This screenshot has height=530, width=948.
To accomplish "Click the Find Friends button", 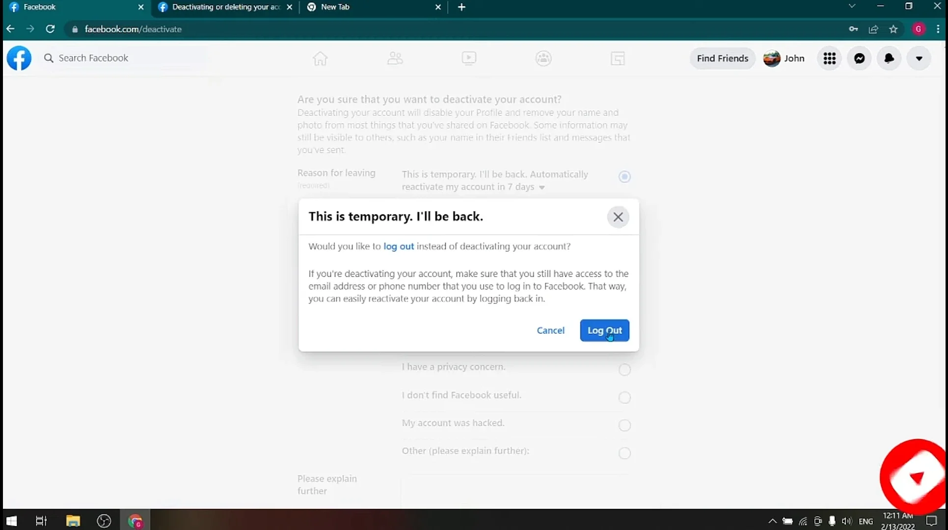I will pos(723,58).
